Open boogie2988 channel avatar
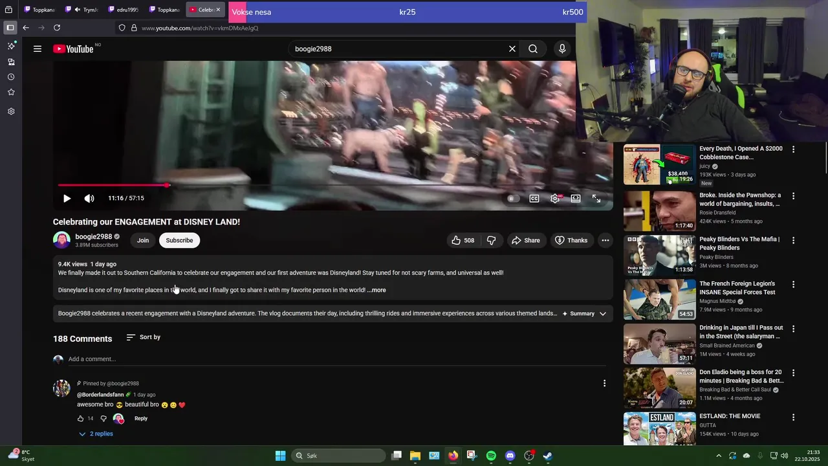This screenshot has height=466, width=828. click(x=61, y=240)
